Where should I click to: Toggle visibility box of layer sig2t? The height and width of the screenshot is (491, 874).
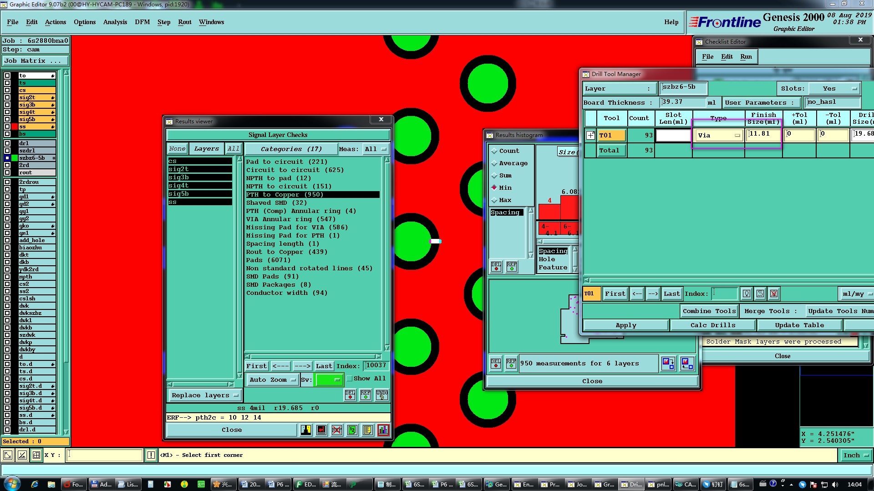(7, 97)
